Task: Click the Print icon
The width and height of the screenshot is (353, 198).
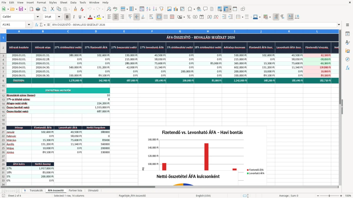Action: 38,9
